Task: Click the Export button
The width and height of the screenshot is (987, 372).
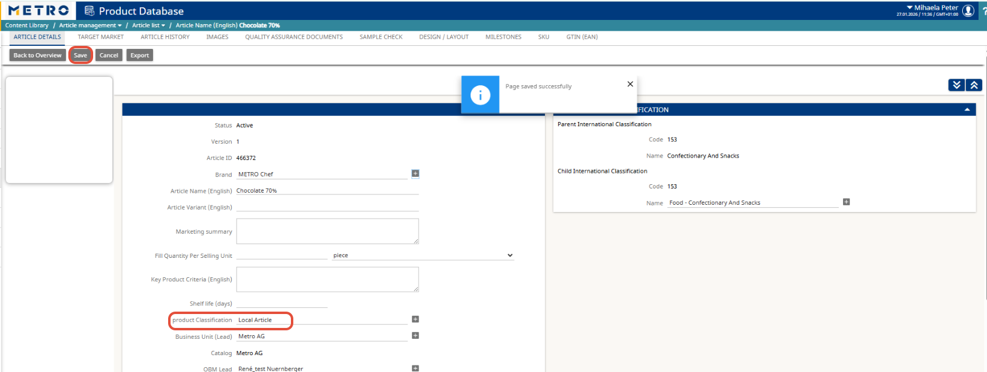Action: 140,55
